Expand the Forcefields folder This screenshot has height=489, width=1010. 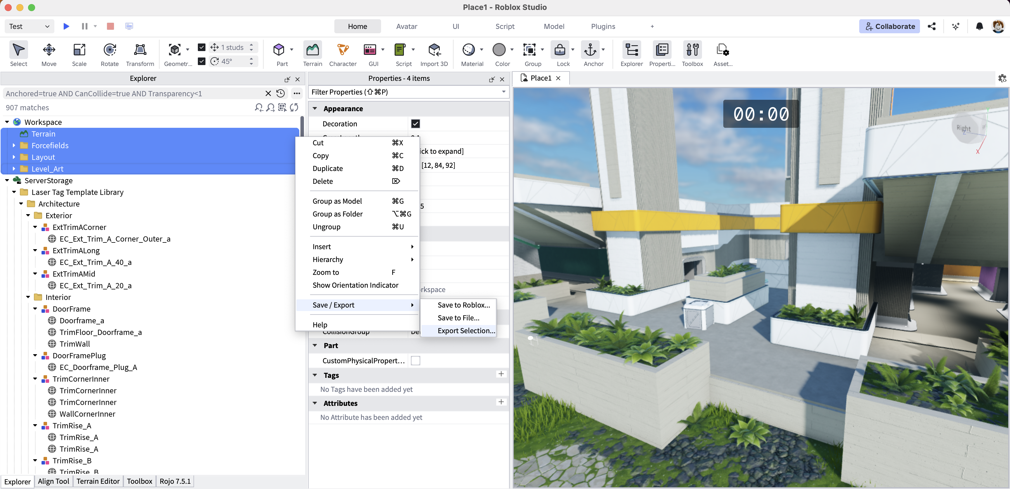click(14, 146)
